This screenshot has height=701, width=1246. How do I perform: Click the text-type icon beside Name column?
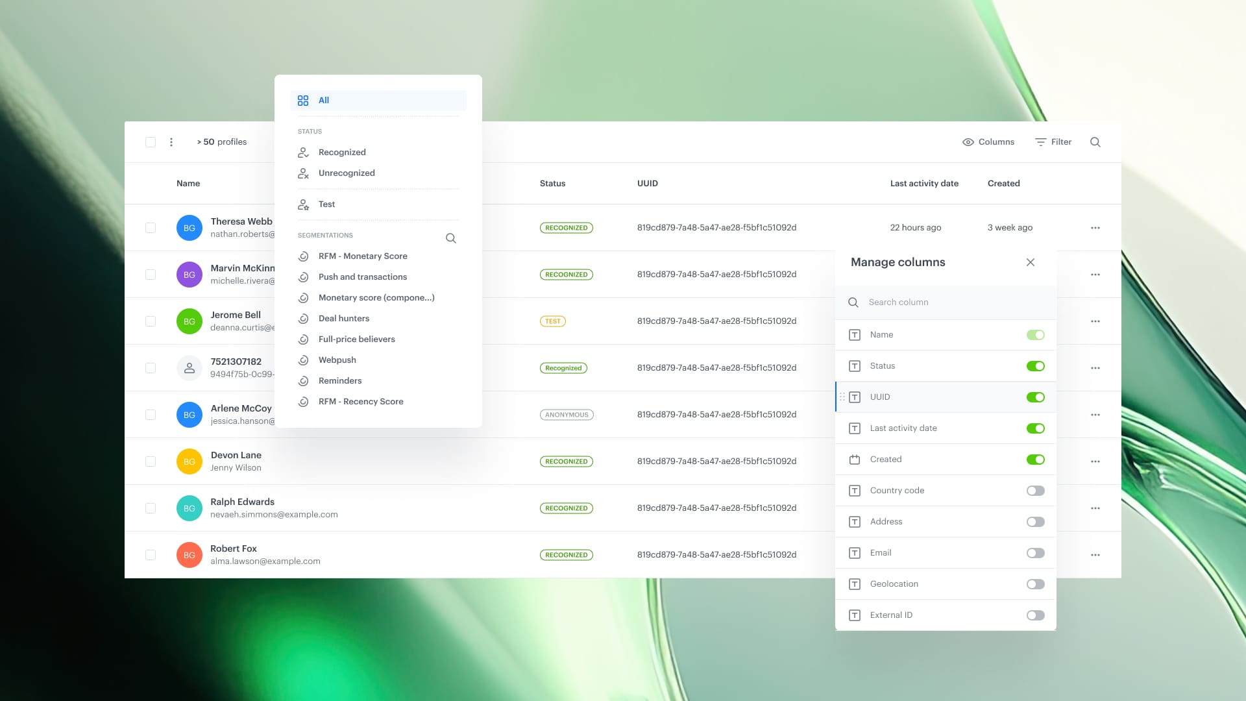854,334
